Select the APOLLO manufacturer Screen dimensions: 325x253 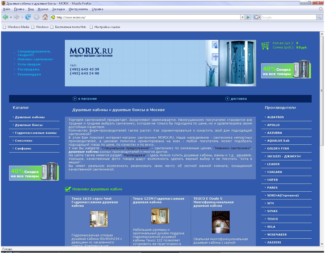(x=274, y=125)
